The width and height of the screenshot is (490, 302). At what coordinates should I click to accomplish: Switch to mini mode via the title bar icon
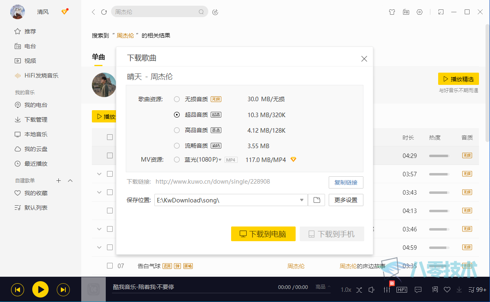point(441,12)
